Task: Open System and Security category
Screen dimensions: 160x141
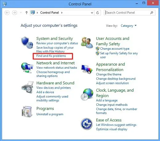Action: [54, 39]
